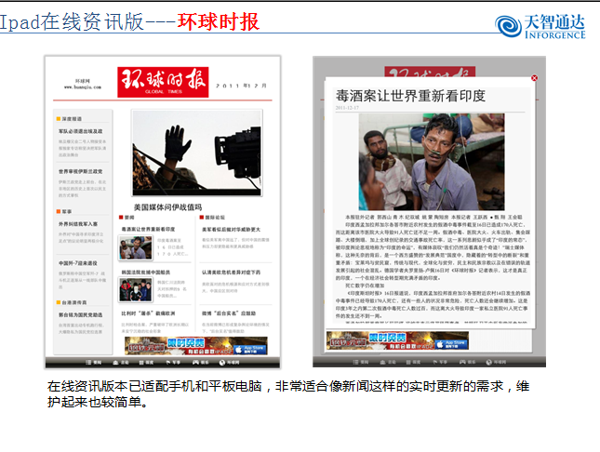Tap the dimmed house-icon tab behind article popup
Screen dimensions: 600x452
tap(388, 362)
